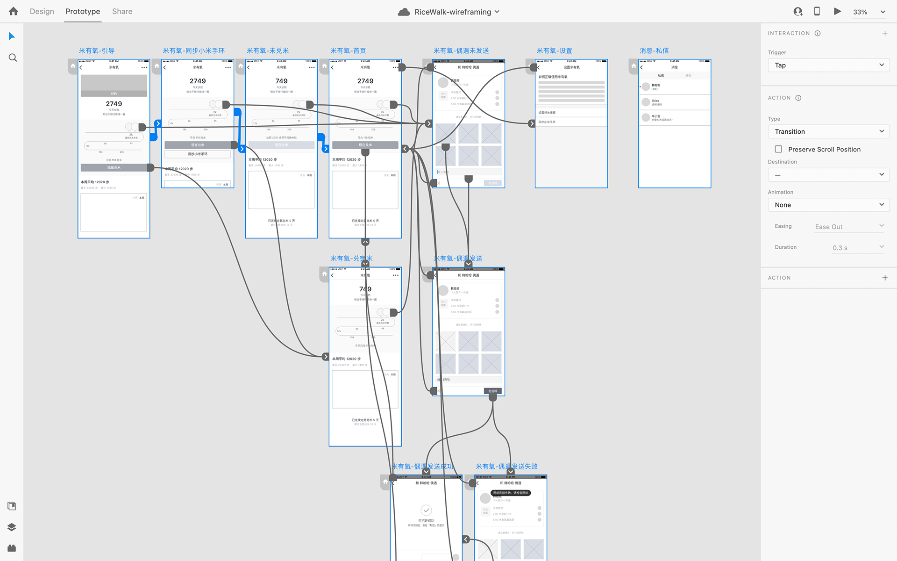The height and width of the screenshot is (561, 897).
Task: Open the Animation dropdown showing None
Action: (x=828, y=205)
